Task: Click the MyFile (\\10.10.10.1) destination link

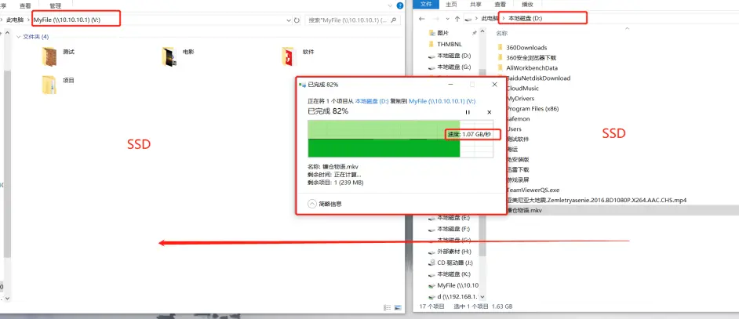Action: coord(442,101)
